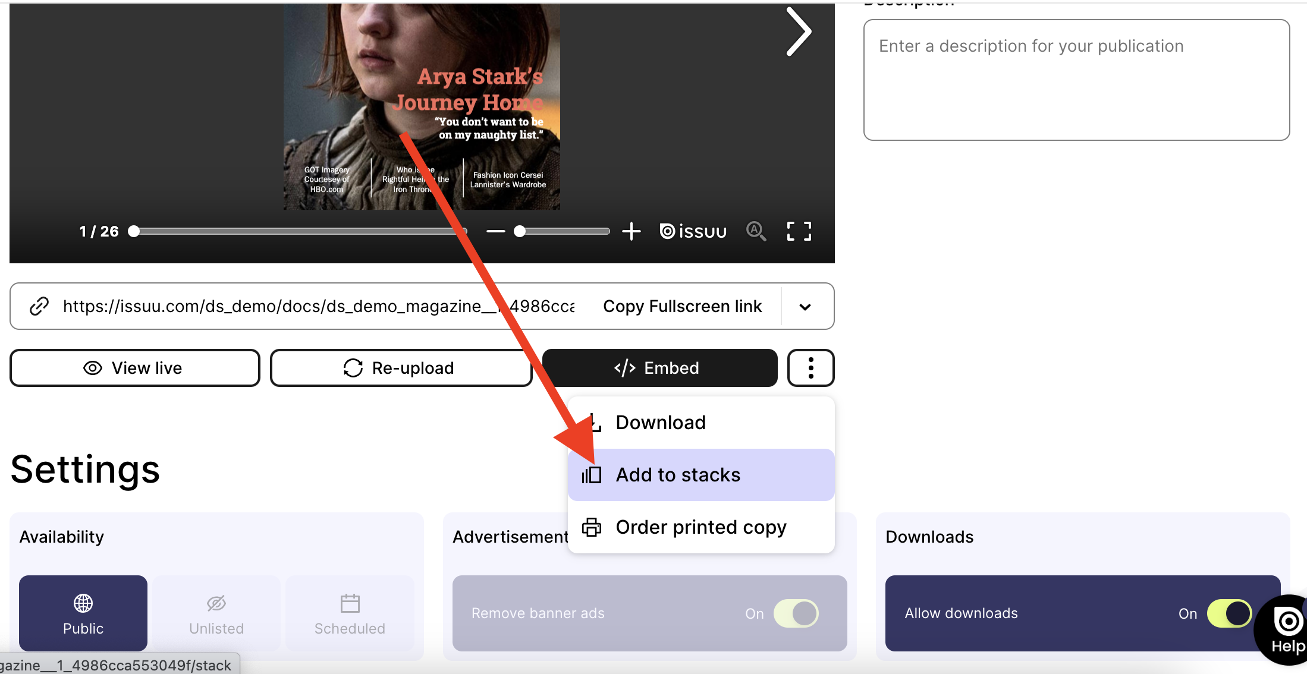Viewport: 1307px width, 674px height.
Task: Click the zoom in plus icon
Action: [x=631, y=231]
